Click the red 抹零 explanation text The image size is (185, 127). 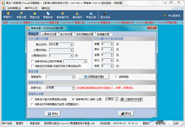point(105,88)
